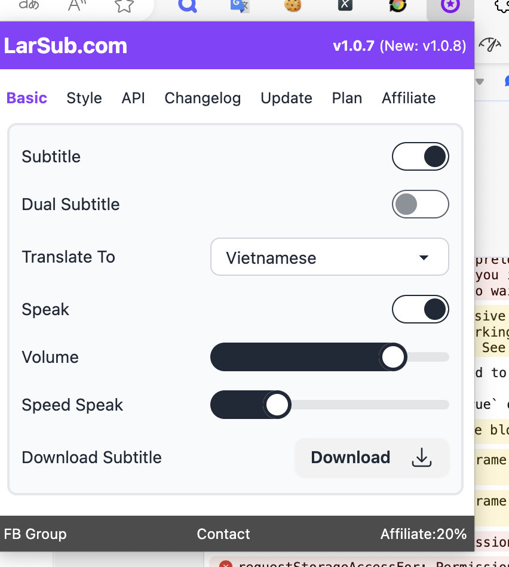Switch to the Style tab
Screen dimensions: 509x567
click(x=84, y=98)
